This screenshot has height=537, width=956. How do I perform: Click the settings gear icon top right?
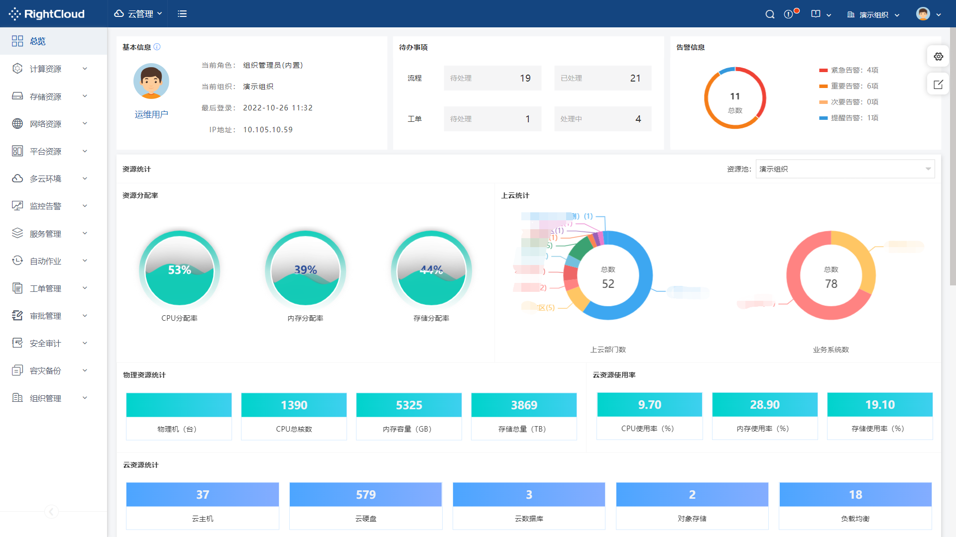pyautogui.click(x=938, y=57)
